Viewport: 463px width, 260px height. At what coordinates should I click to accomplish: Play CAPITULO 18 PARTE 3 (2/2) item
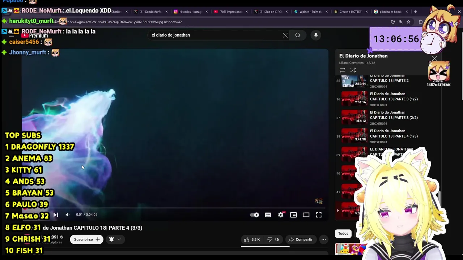tap(387, 118)
